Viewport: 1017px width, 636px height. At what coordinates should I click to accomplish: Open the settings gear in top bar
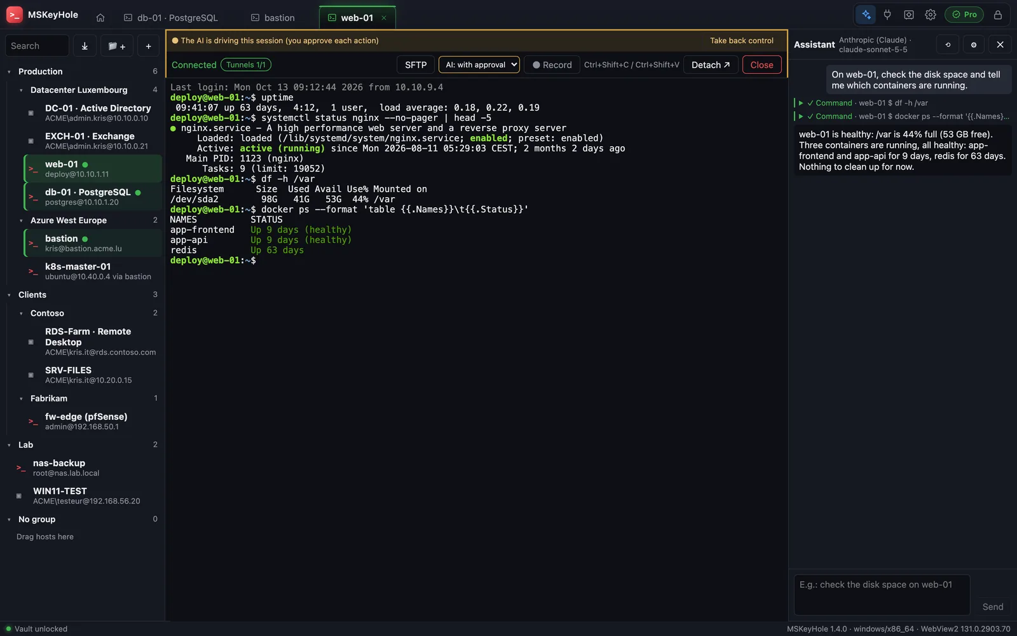pos(931,15)
